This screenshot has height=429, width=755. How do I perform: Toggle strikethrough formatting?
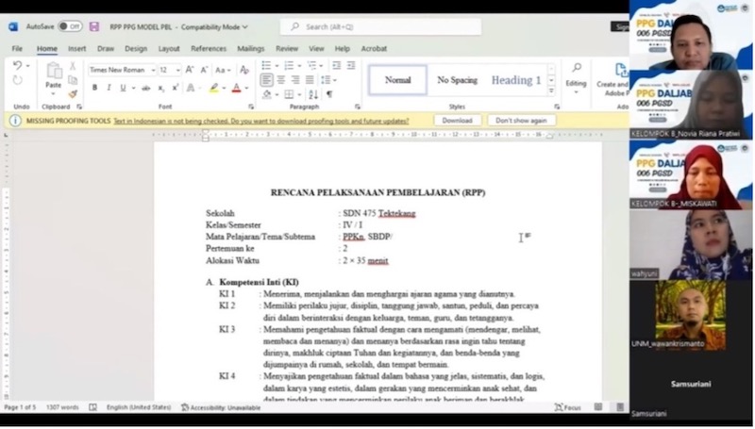click(x=145, y=88)
